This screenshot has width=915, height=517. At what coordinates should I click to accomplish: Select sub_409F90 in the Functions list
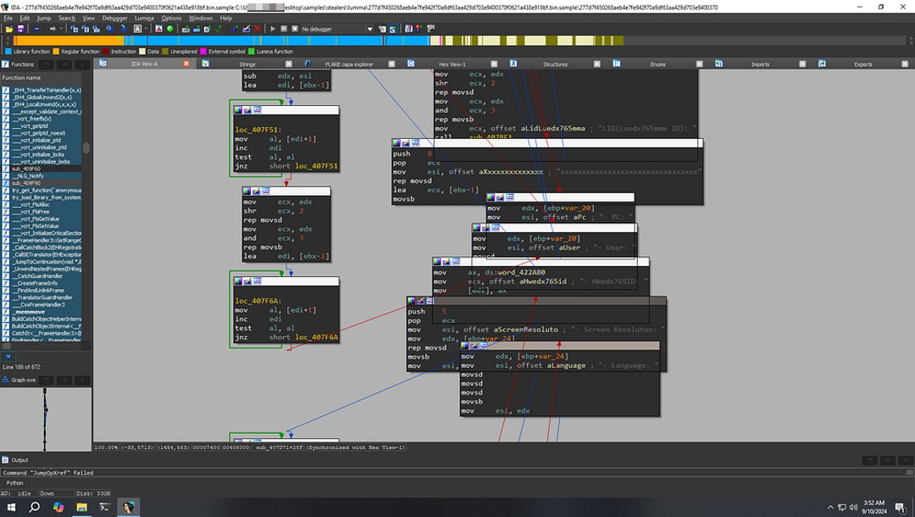tap(26, 183)
